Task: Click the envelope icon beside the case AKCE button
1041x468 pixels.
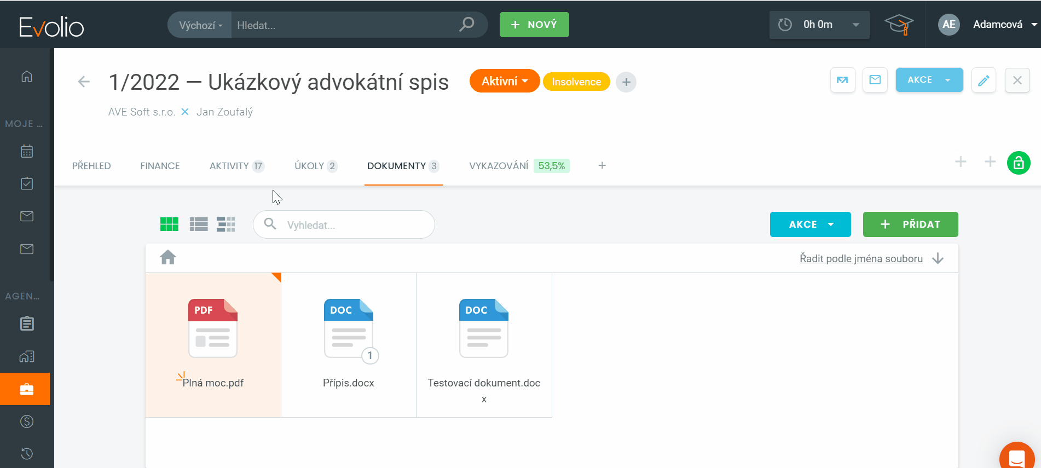Action: (x=875, y=80)
